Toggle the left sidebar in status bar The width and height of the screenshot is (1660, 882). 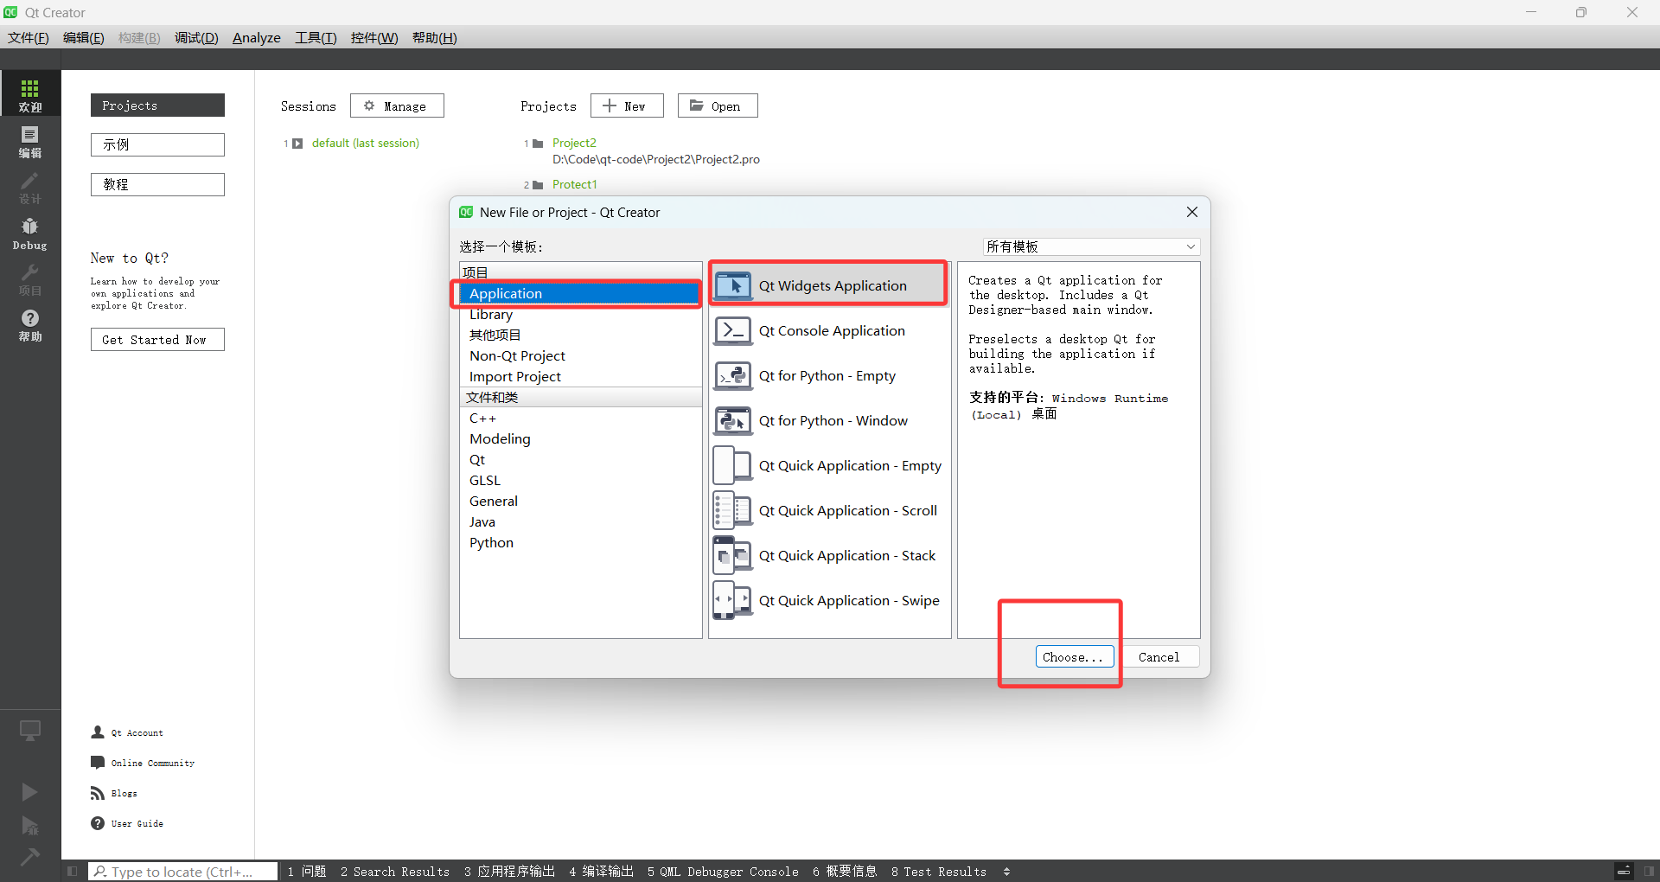point(73,871)
